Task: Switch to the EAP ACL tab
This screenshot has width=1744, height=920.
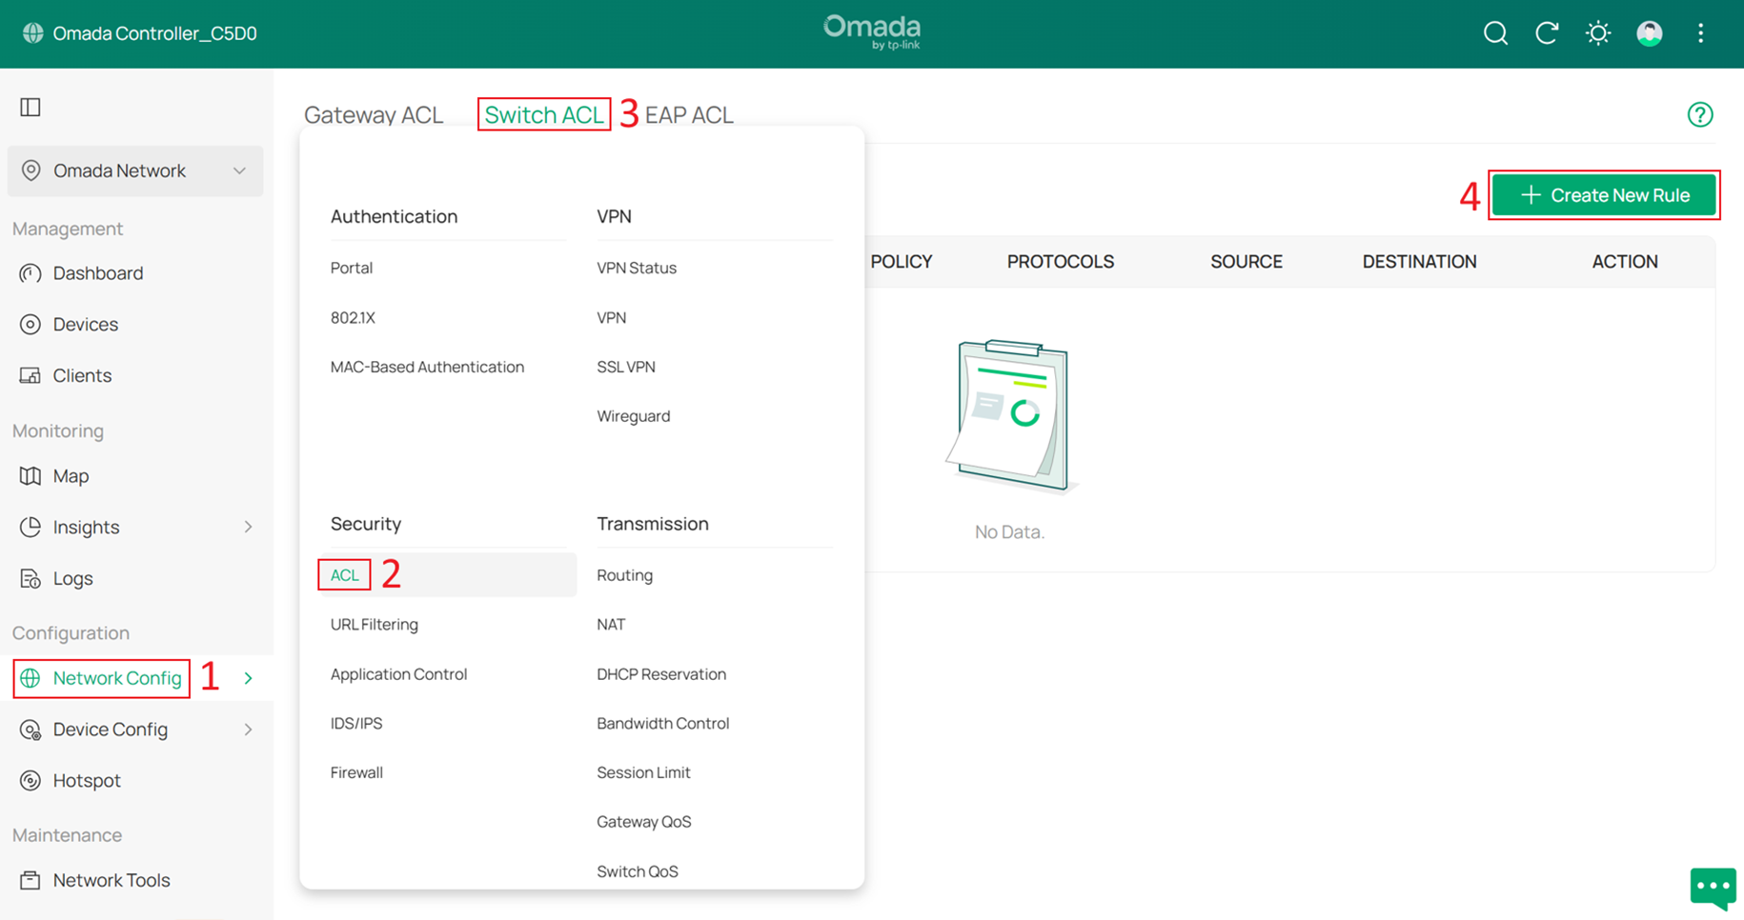Action: point(689,115)
